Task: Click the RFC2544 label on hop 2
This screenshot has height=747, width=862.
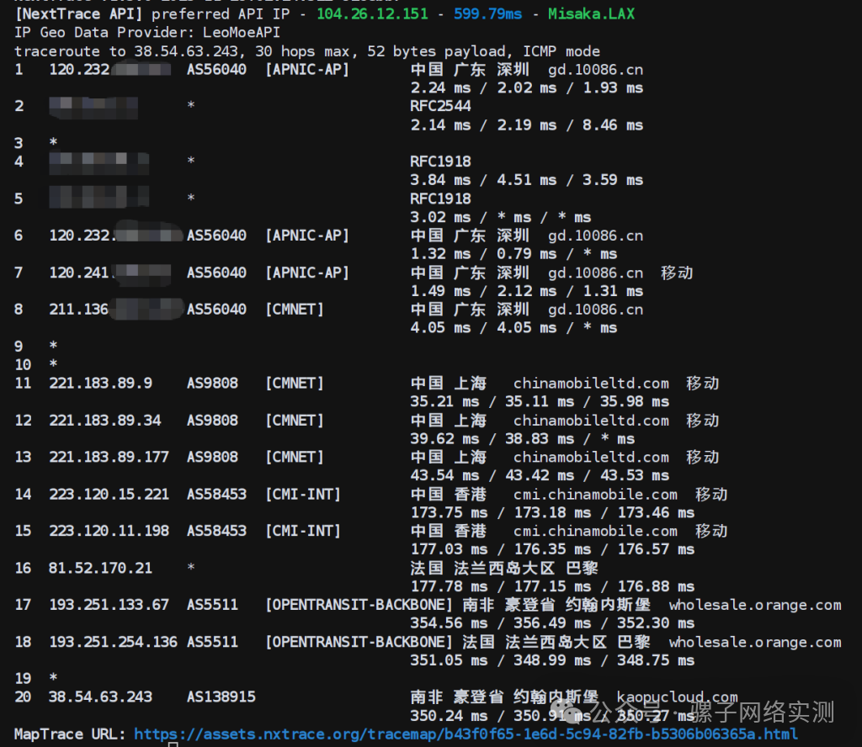Action: [440, 106]
